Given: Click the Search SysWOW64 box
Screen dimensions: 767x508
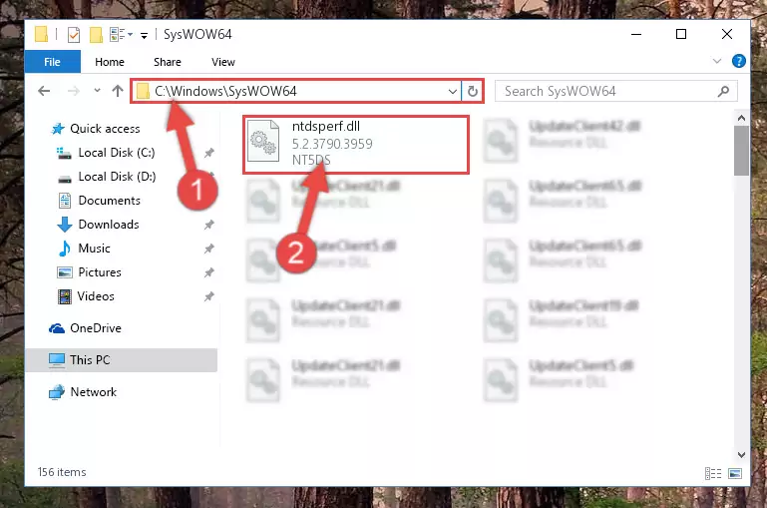Looking at the screenshot, I should [615, 91].
